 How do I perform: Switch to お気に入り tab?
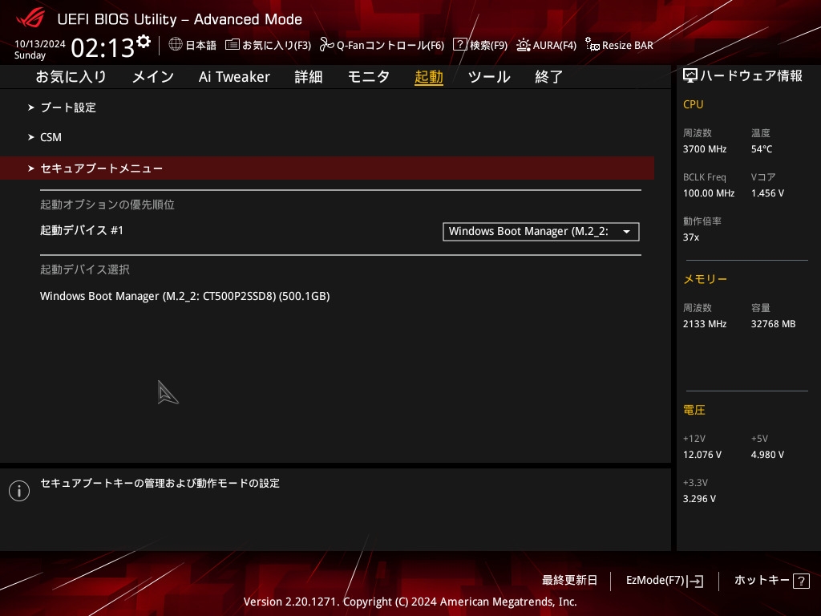(x=71, y=77)
